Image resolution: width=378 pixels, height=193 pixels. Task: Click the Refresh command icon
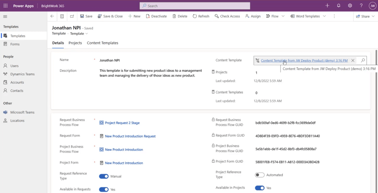coord(195,16)
